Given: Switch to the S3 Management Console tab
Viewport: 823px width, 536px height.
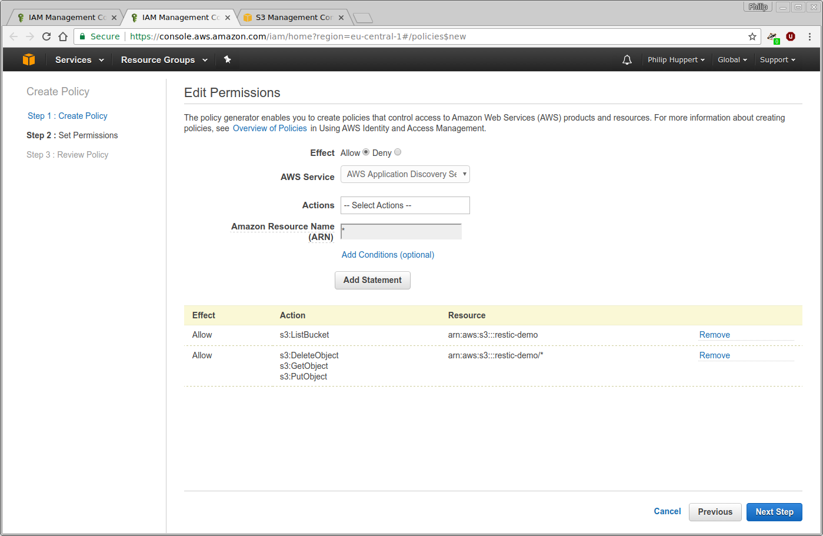Looking at the screenshot, I should [294, 18].
